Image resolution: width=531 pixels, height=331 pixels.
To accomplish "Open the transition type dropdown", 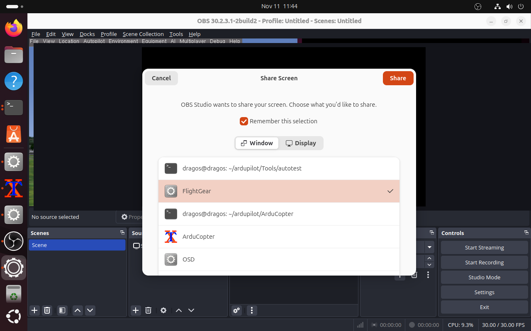I will pos(429,247).
